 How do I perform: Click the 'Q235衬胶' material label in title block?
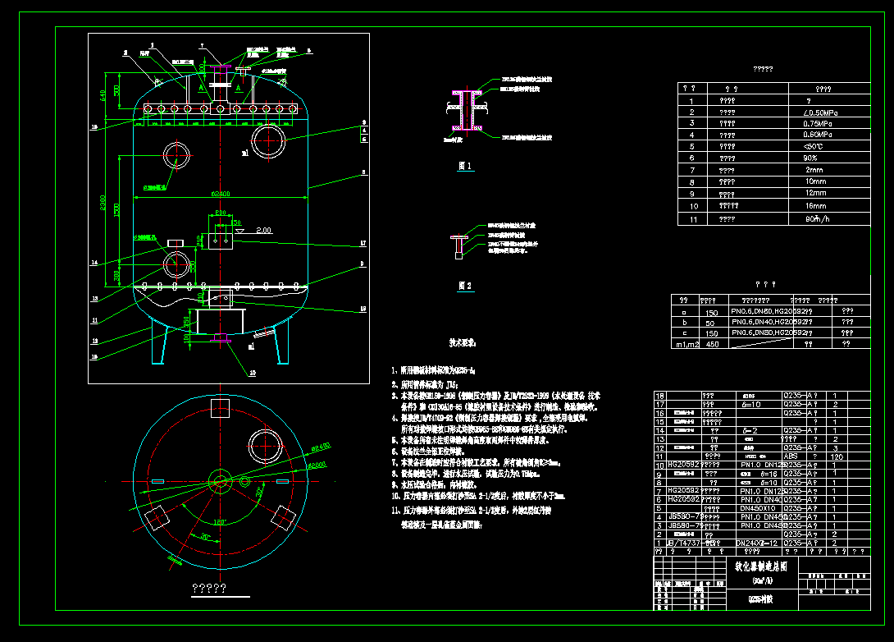pyautogui.click(x=760, y=599)
